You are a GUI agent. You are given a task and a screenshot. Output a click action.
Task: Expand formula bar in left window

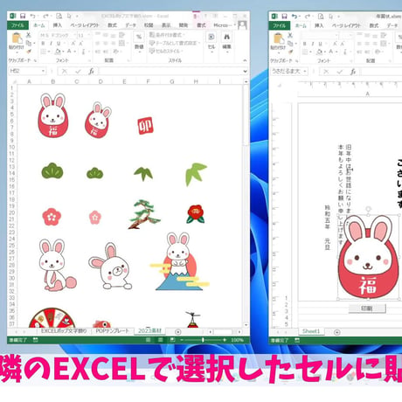click(245, 71)
